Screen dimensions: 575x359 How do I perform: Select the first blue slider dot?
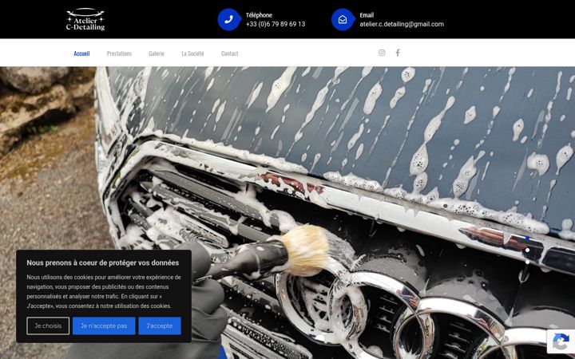pyautogui.click(x=527, y=238)
